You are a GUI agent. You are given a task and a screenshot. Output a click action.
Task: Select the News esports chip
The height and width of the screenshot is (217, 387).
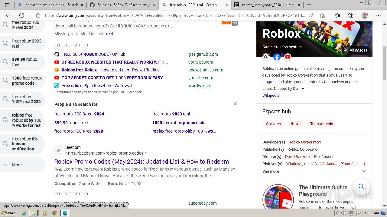pyautogui.click(x=295, y=124)
